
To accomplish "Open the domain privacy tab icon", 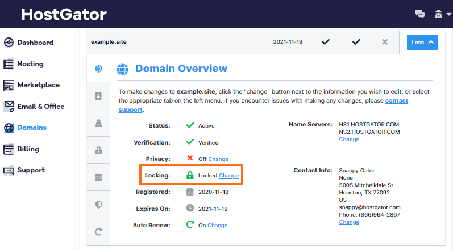I will tap(98, 123).
